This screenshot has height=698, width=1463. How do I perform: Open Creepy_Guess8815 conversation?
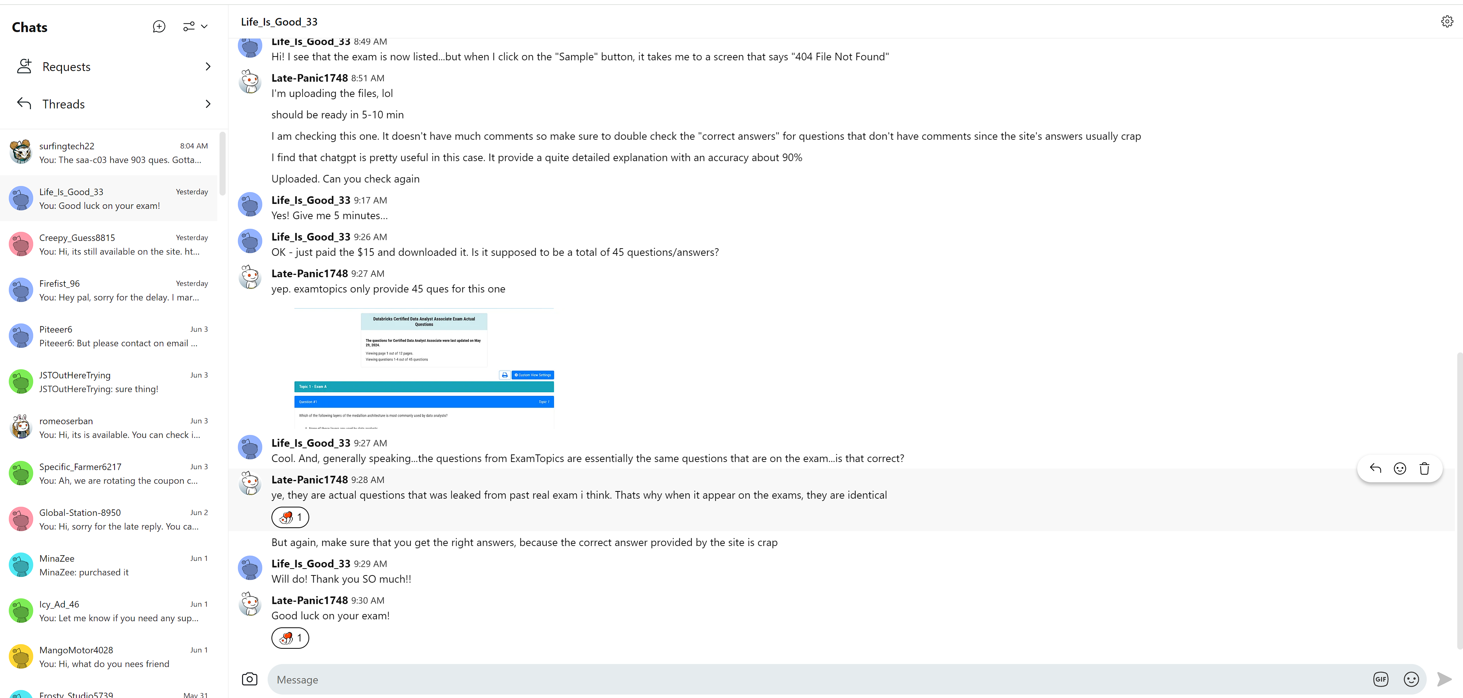[114, 244]
